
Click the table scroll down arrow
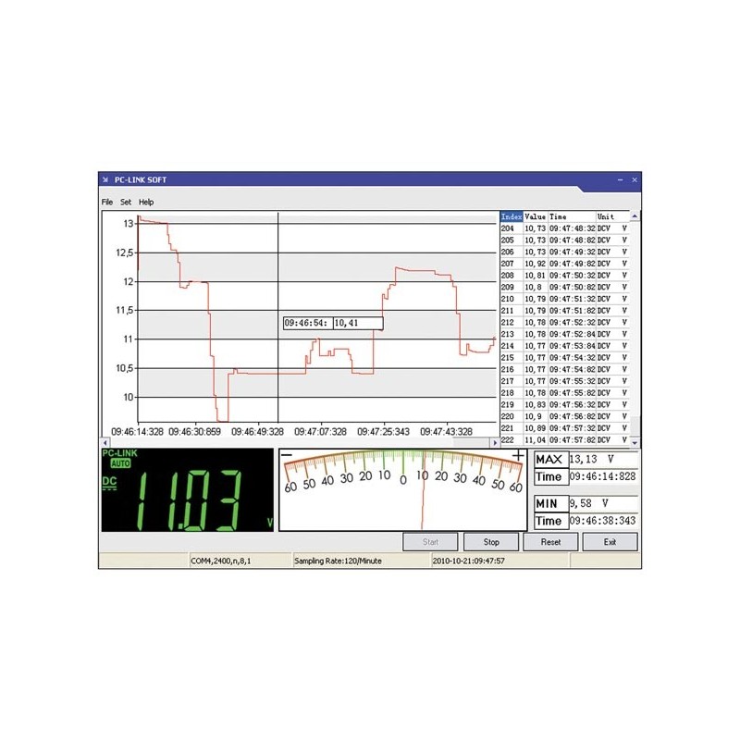tap(635, 443)
